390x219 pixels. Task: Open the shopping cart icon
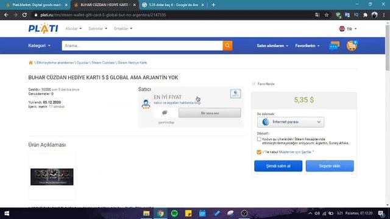(352, 46)
